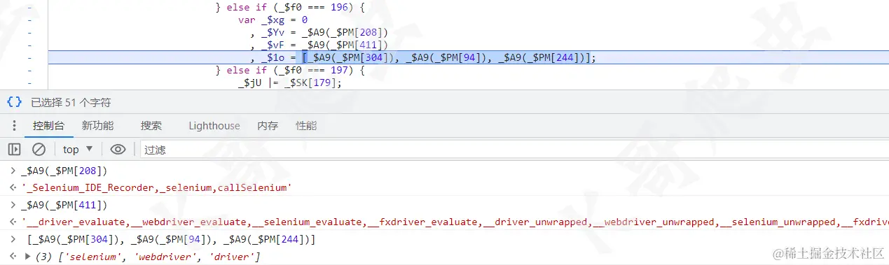Switch to the 控制台 tab
Screen dimensions: 889x265
coord(48,126)
